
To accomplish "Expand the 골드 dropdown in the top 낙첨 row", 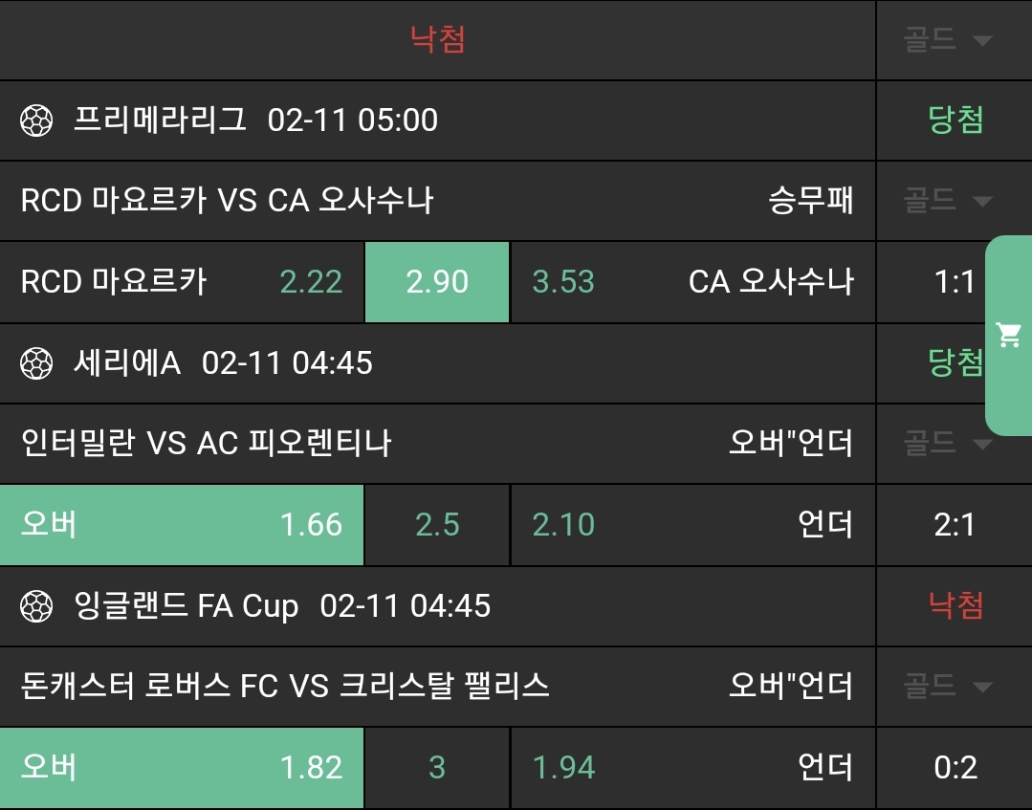I will click(948, 40).
